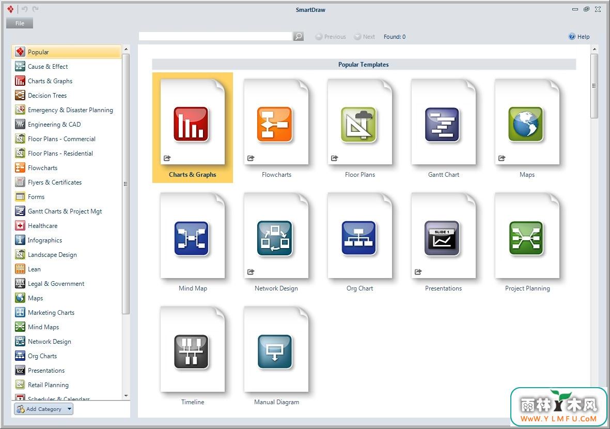
Task: Open the Flowcharts template icon
Action: point(275,124)
